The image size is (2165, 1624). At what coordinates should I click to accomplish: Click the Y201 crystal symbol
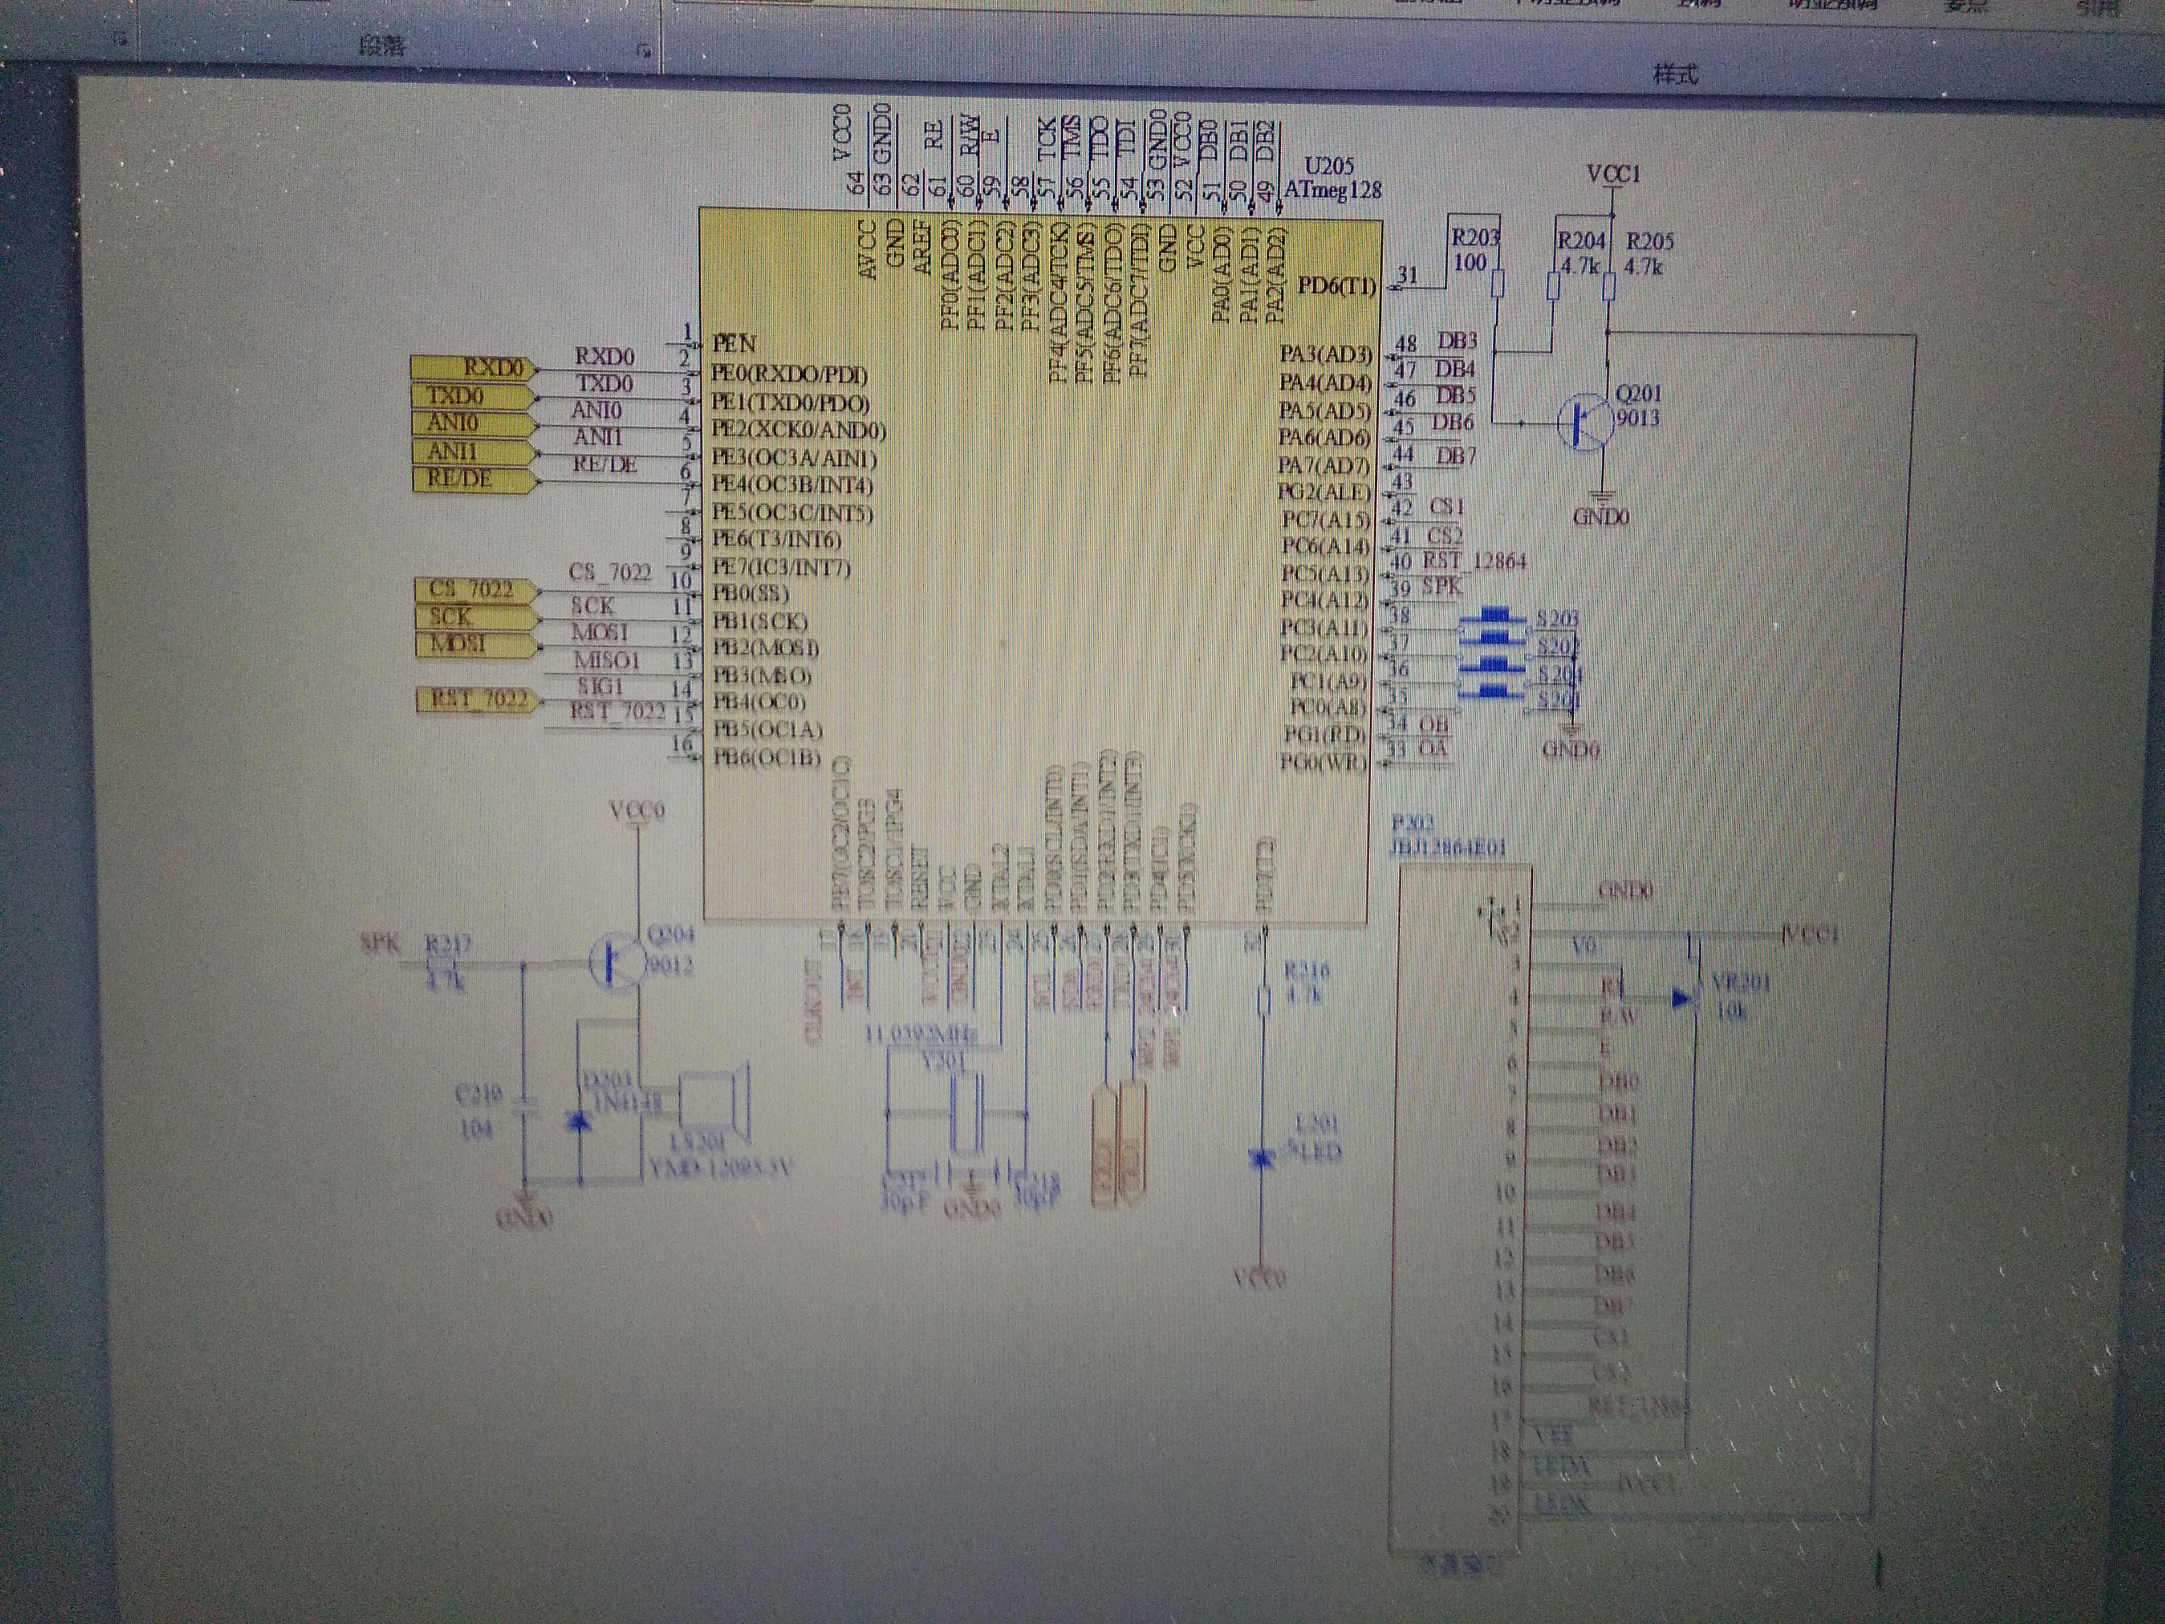tap(967, 1114)
